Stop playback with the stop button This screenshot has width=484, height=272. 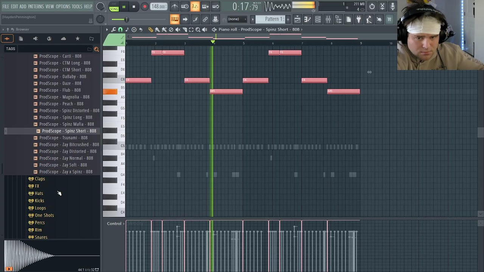[x=134, y=7]
